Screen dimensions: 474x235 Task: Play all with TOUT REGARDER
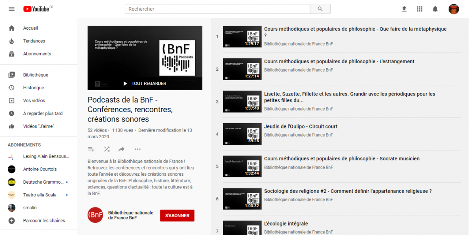(145, 83)
